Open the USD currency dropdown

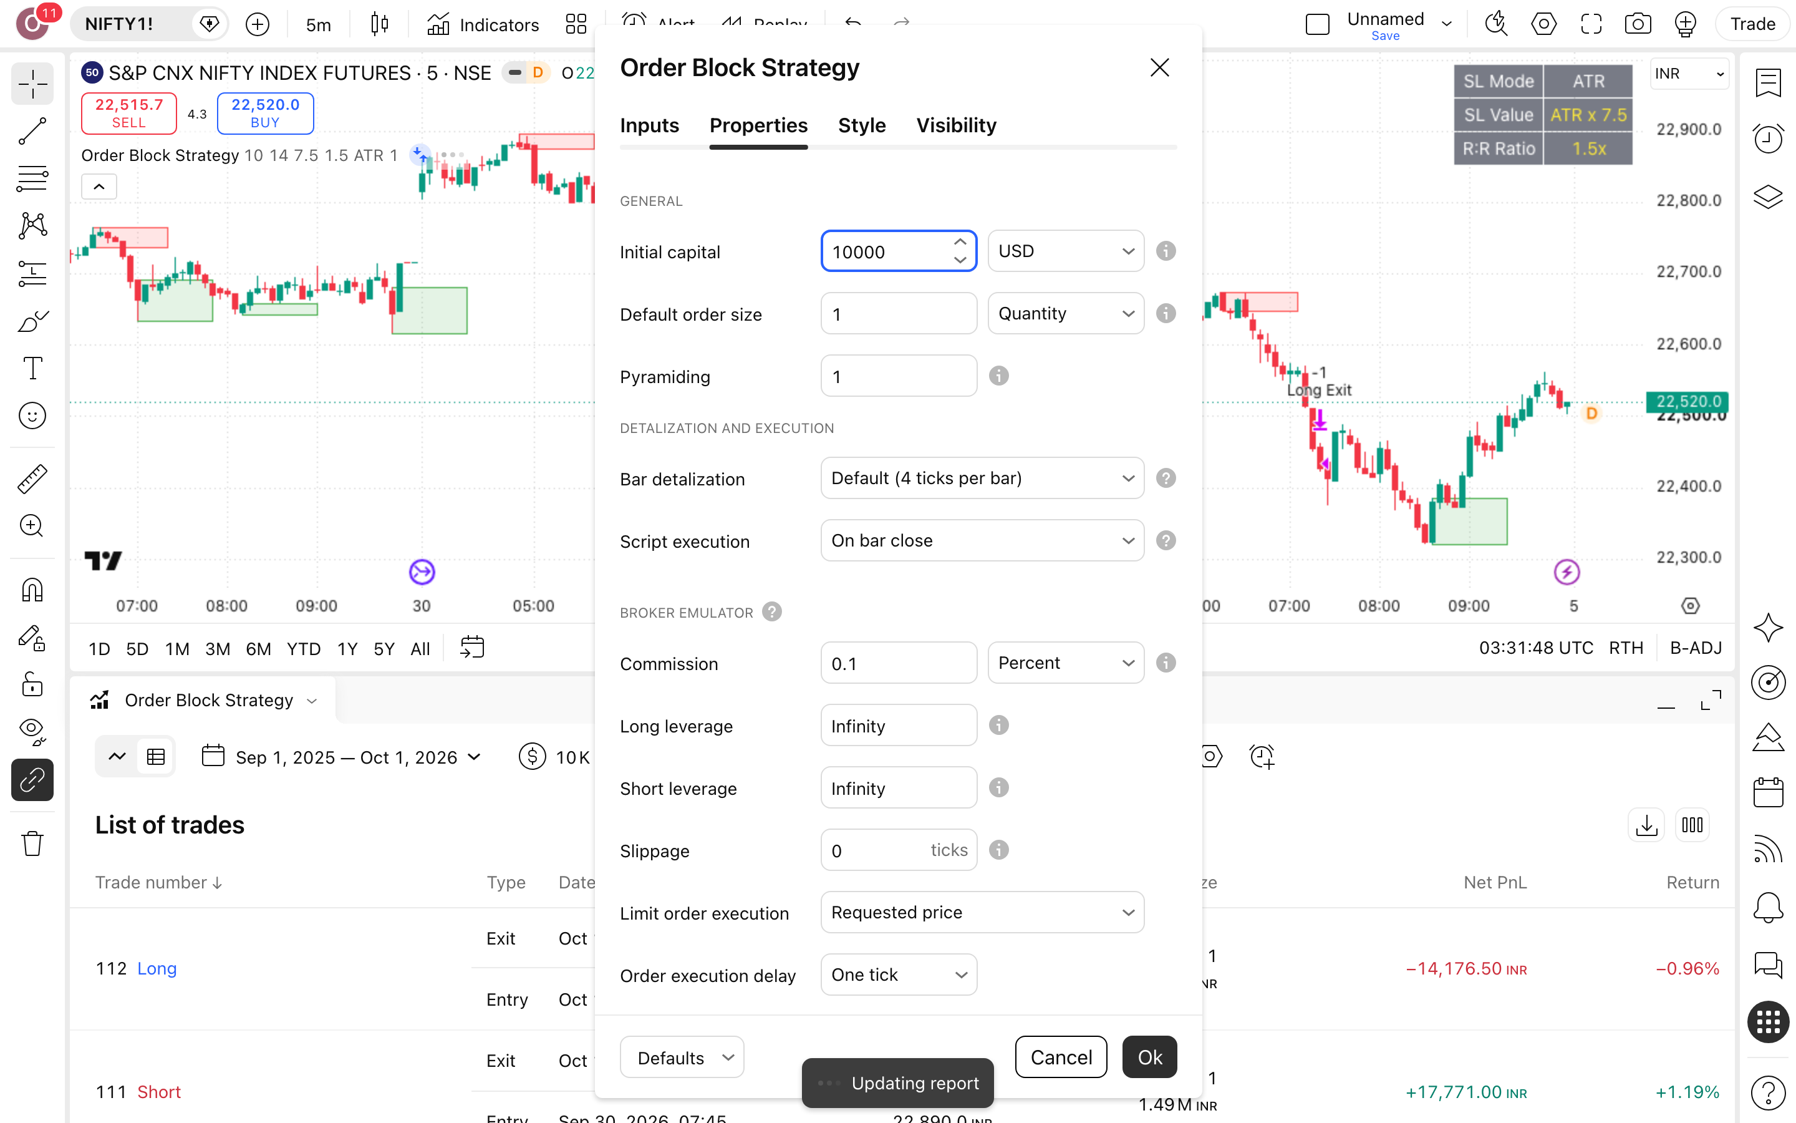click(1066, 251)
